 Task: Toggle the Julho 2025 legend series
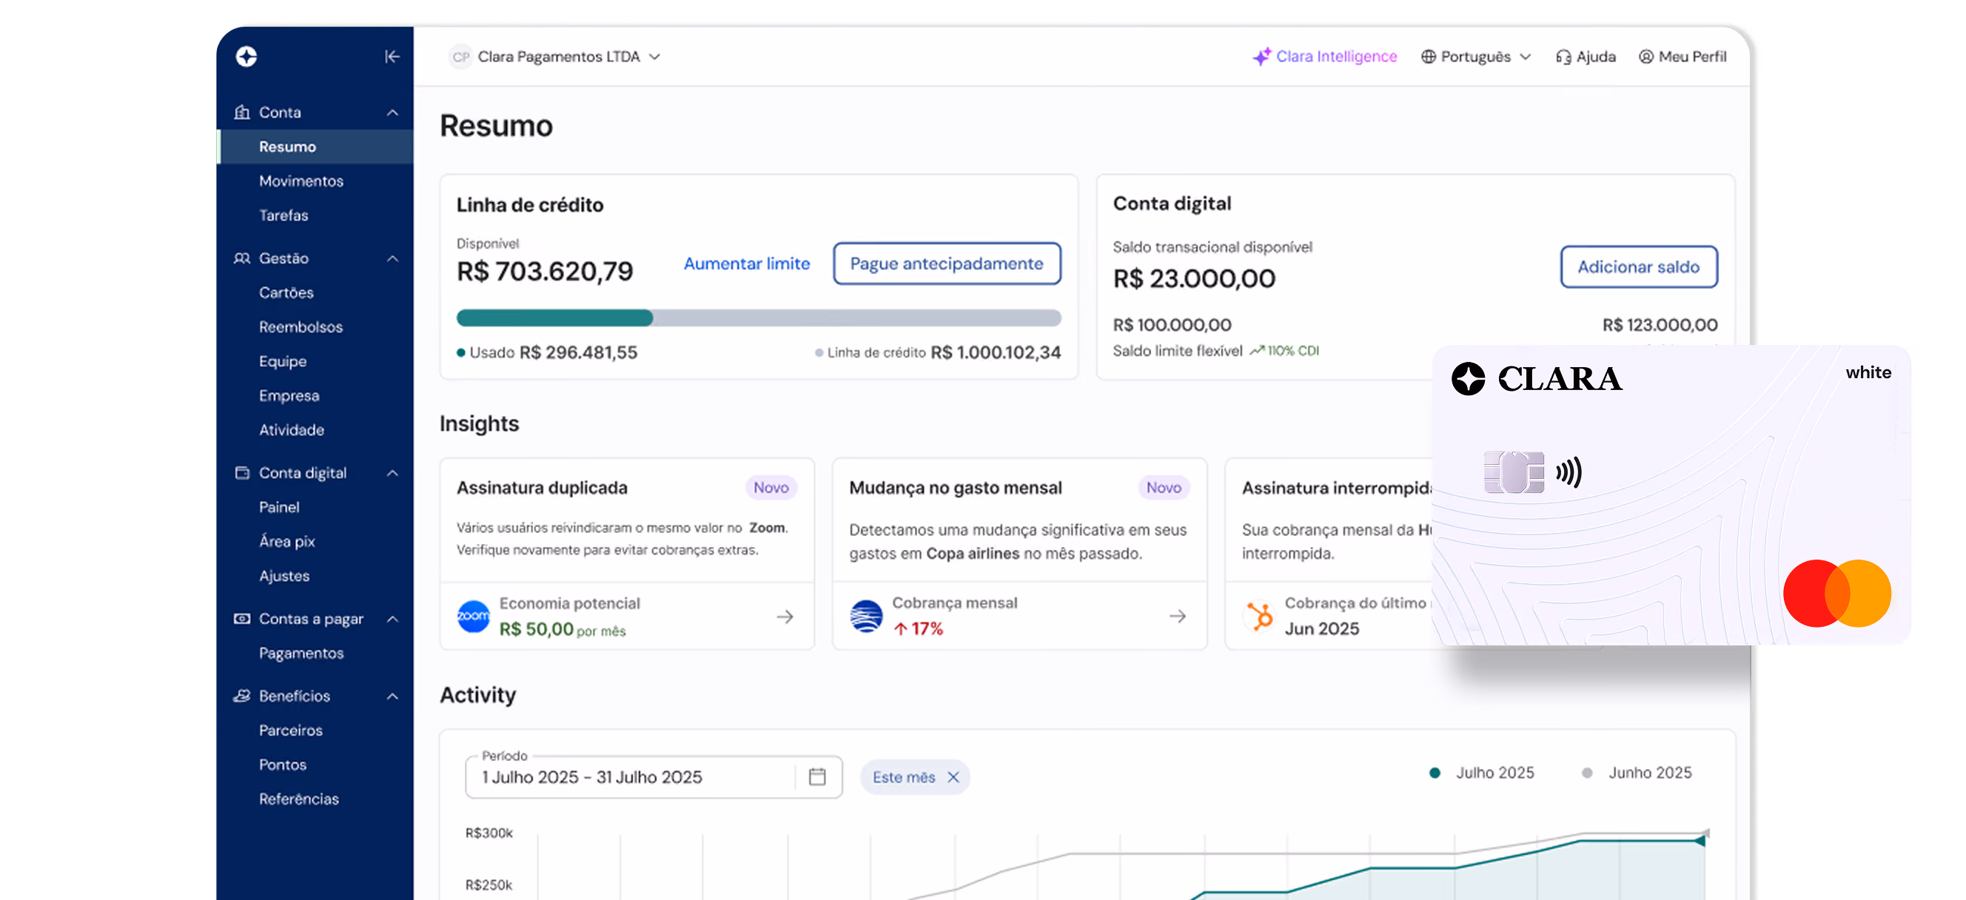1481,773
